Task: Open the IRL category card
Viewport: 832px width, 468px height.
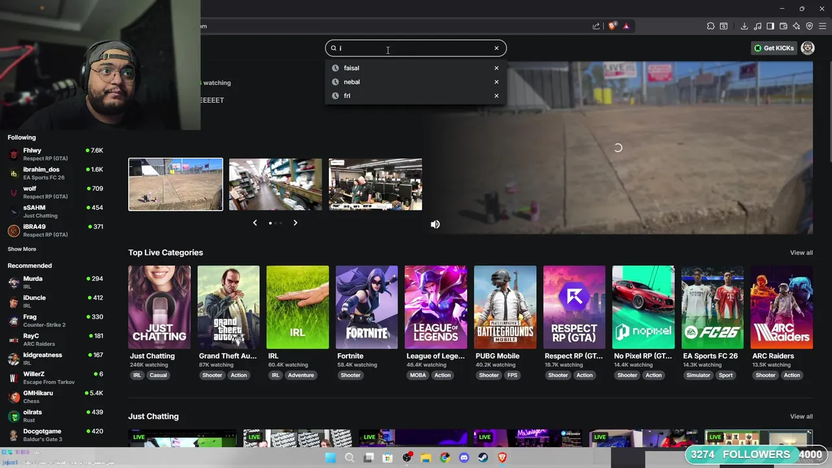Action: pyautogui.click(x=298, y=307)
